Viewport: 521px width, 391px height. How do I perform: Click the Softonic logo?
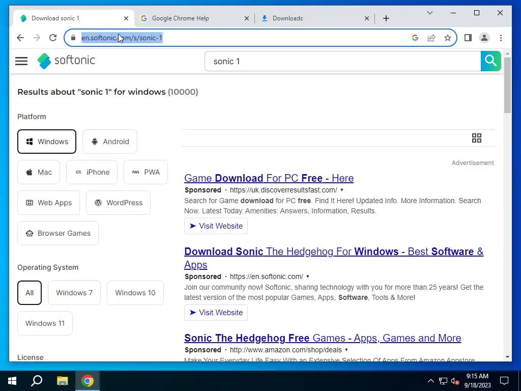[66, 61]
